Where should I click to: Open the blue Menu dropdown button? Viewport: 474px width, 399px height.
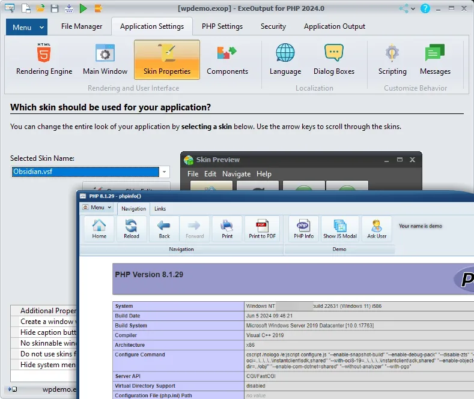click(x=26, y=27)
